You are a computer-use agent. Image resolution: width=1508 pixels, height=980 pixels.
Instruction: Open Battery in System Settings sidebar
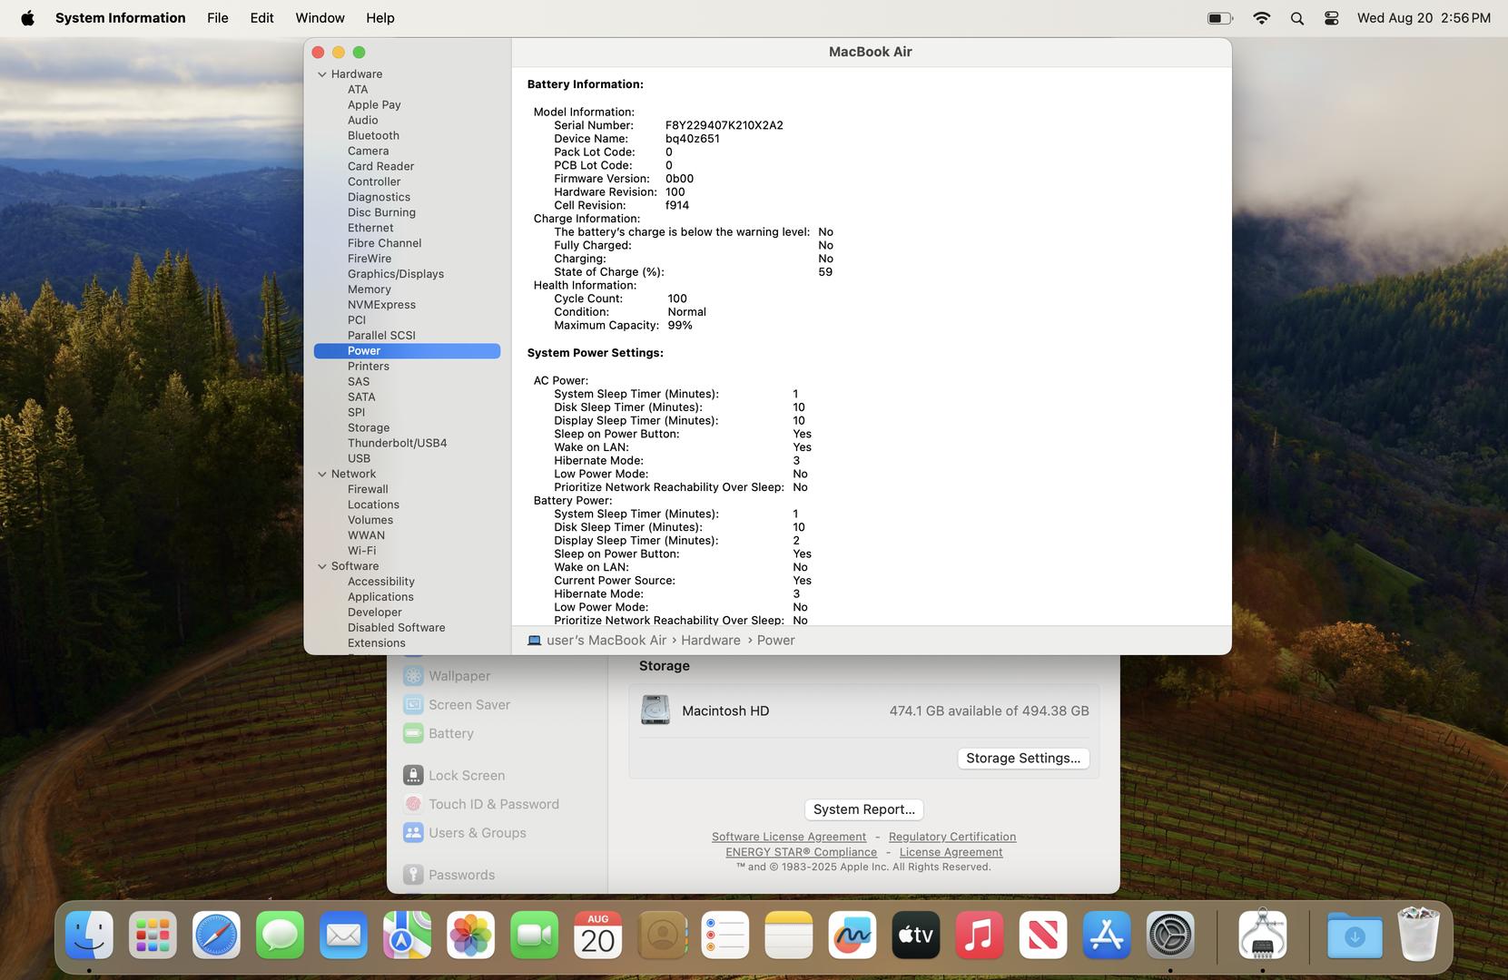[x=450, y=734]
